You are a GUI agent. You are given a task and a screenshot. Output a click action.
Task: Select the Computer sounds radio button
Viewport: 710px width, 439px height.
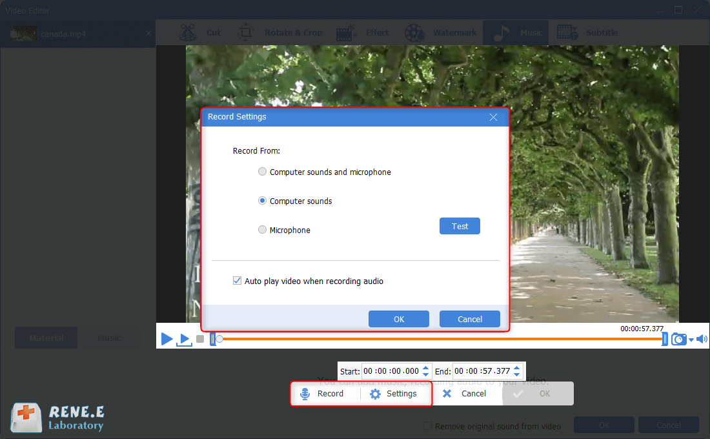coord(262,201)
